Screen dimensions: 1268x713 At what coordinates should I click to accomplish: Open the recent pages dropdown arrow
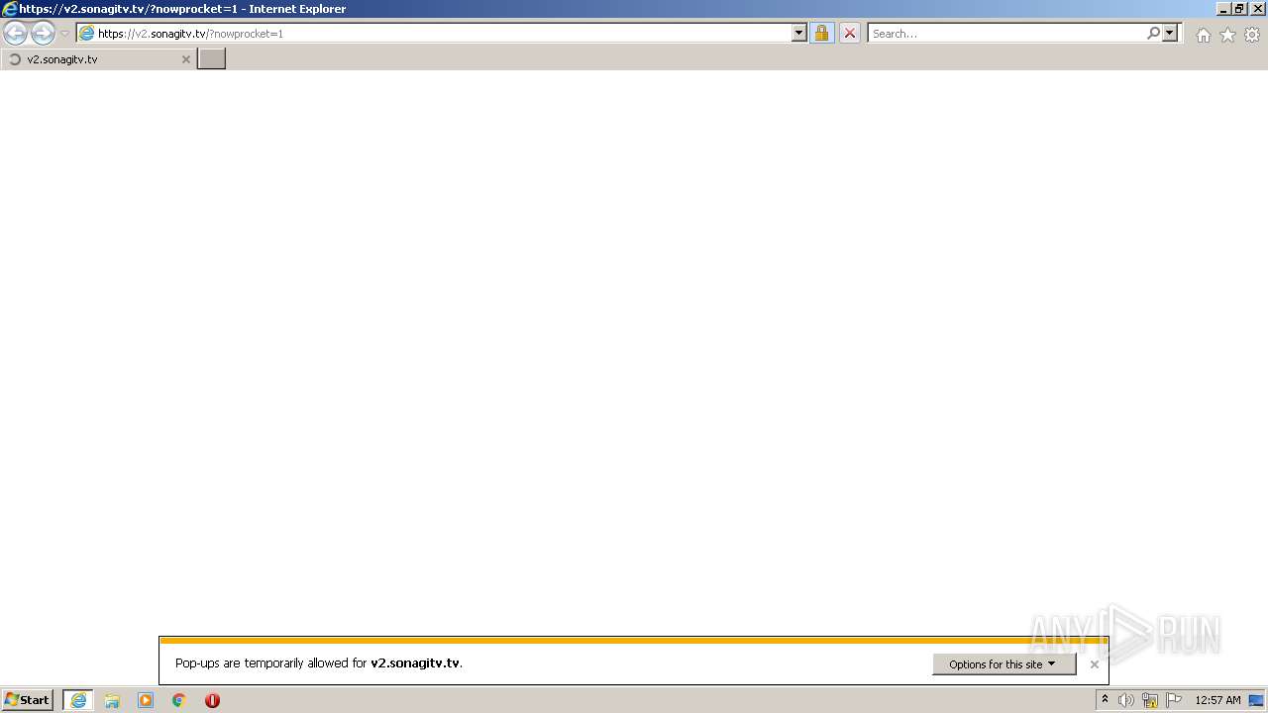tap(65, 34)
